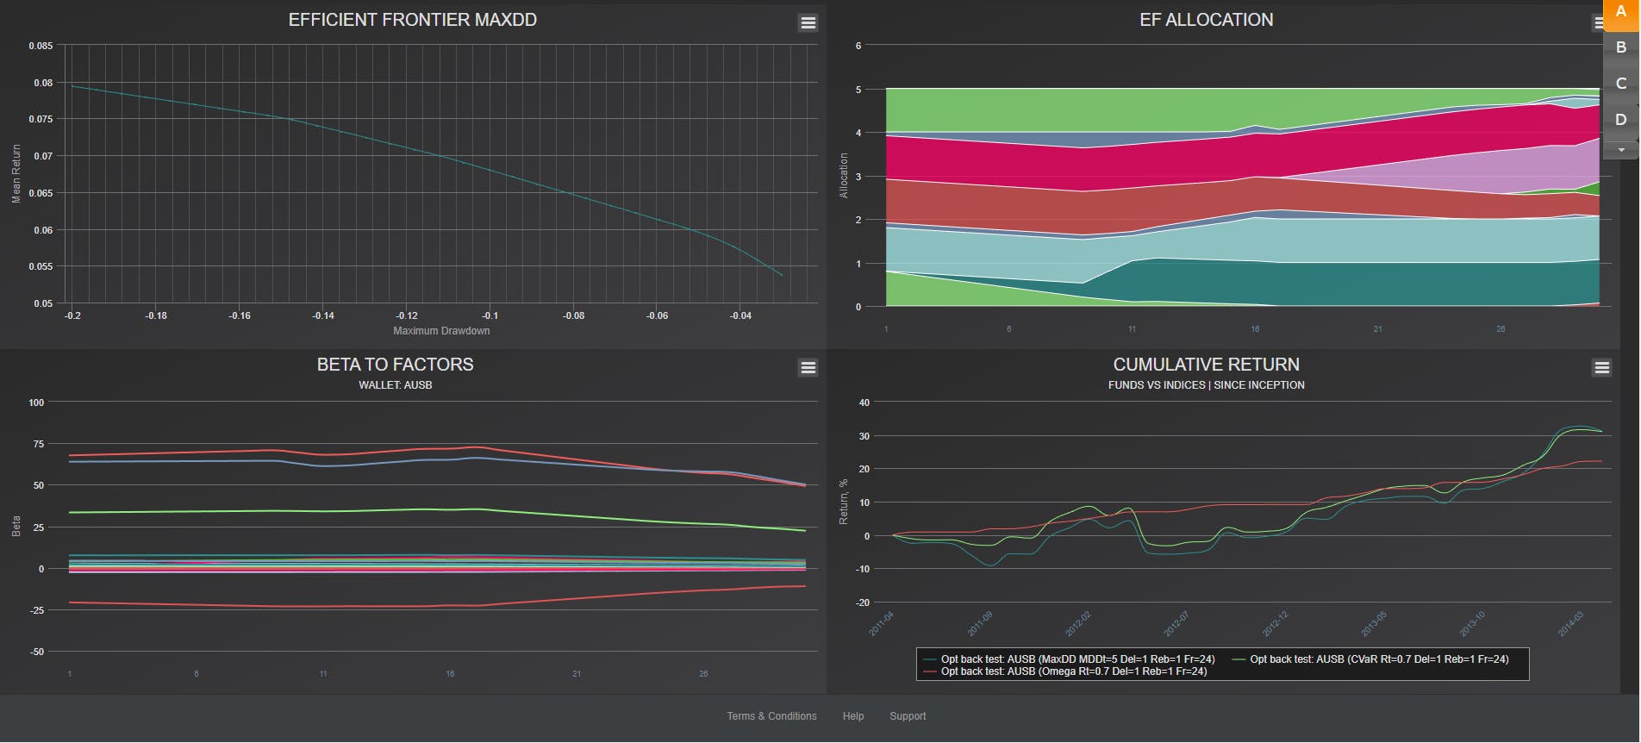This screenshot has width=1641, height=743.
Task: Open Cumulative Return chart hamburger menu
Action: point(1601,368)
